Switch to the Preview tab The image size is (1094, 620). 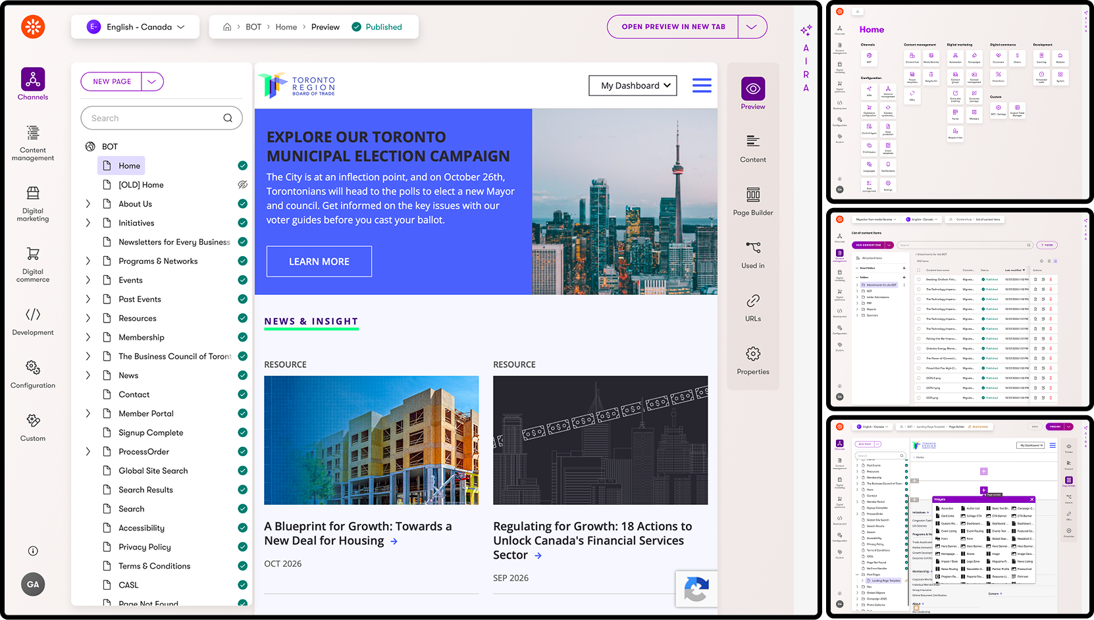click(753, 93)
